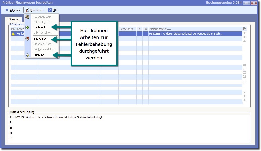Select the HINWEIS message row in table
Viewport: 261px width, 151px height.
point(186,34)
